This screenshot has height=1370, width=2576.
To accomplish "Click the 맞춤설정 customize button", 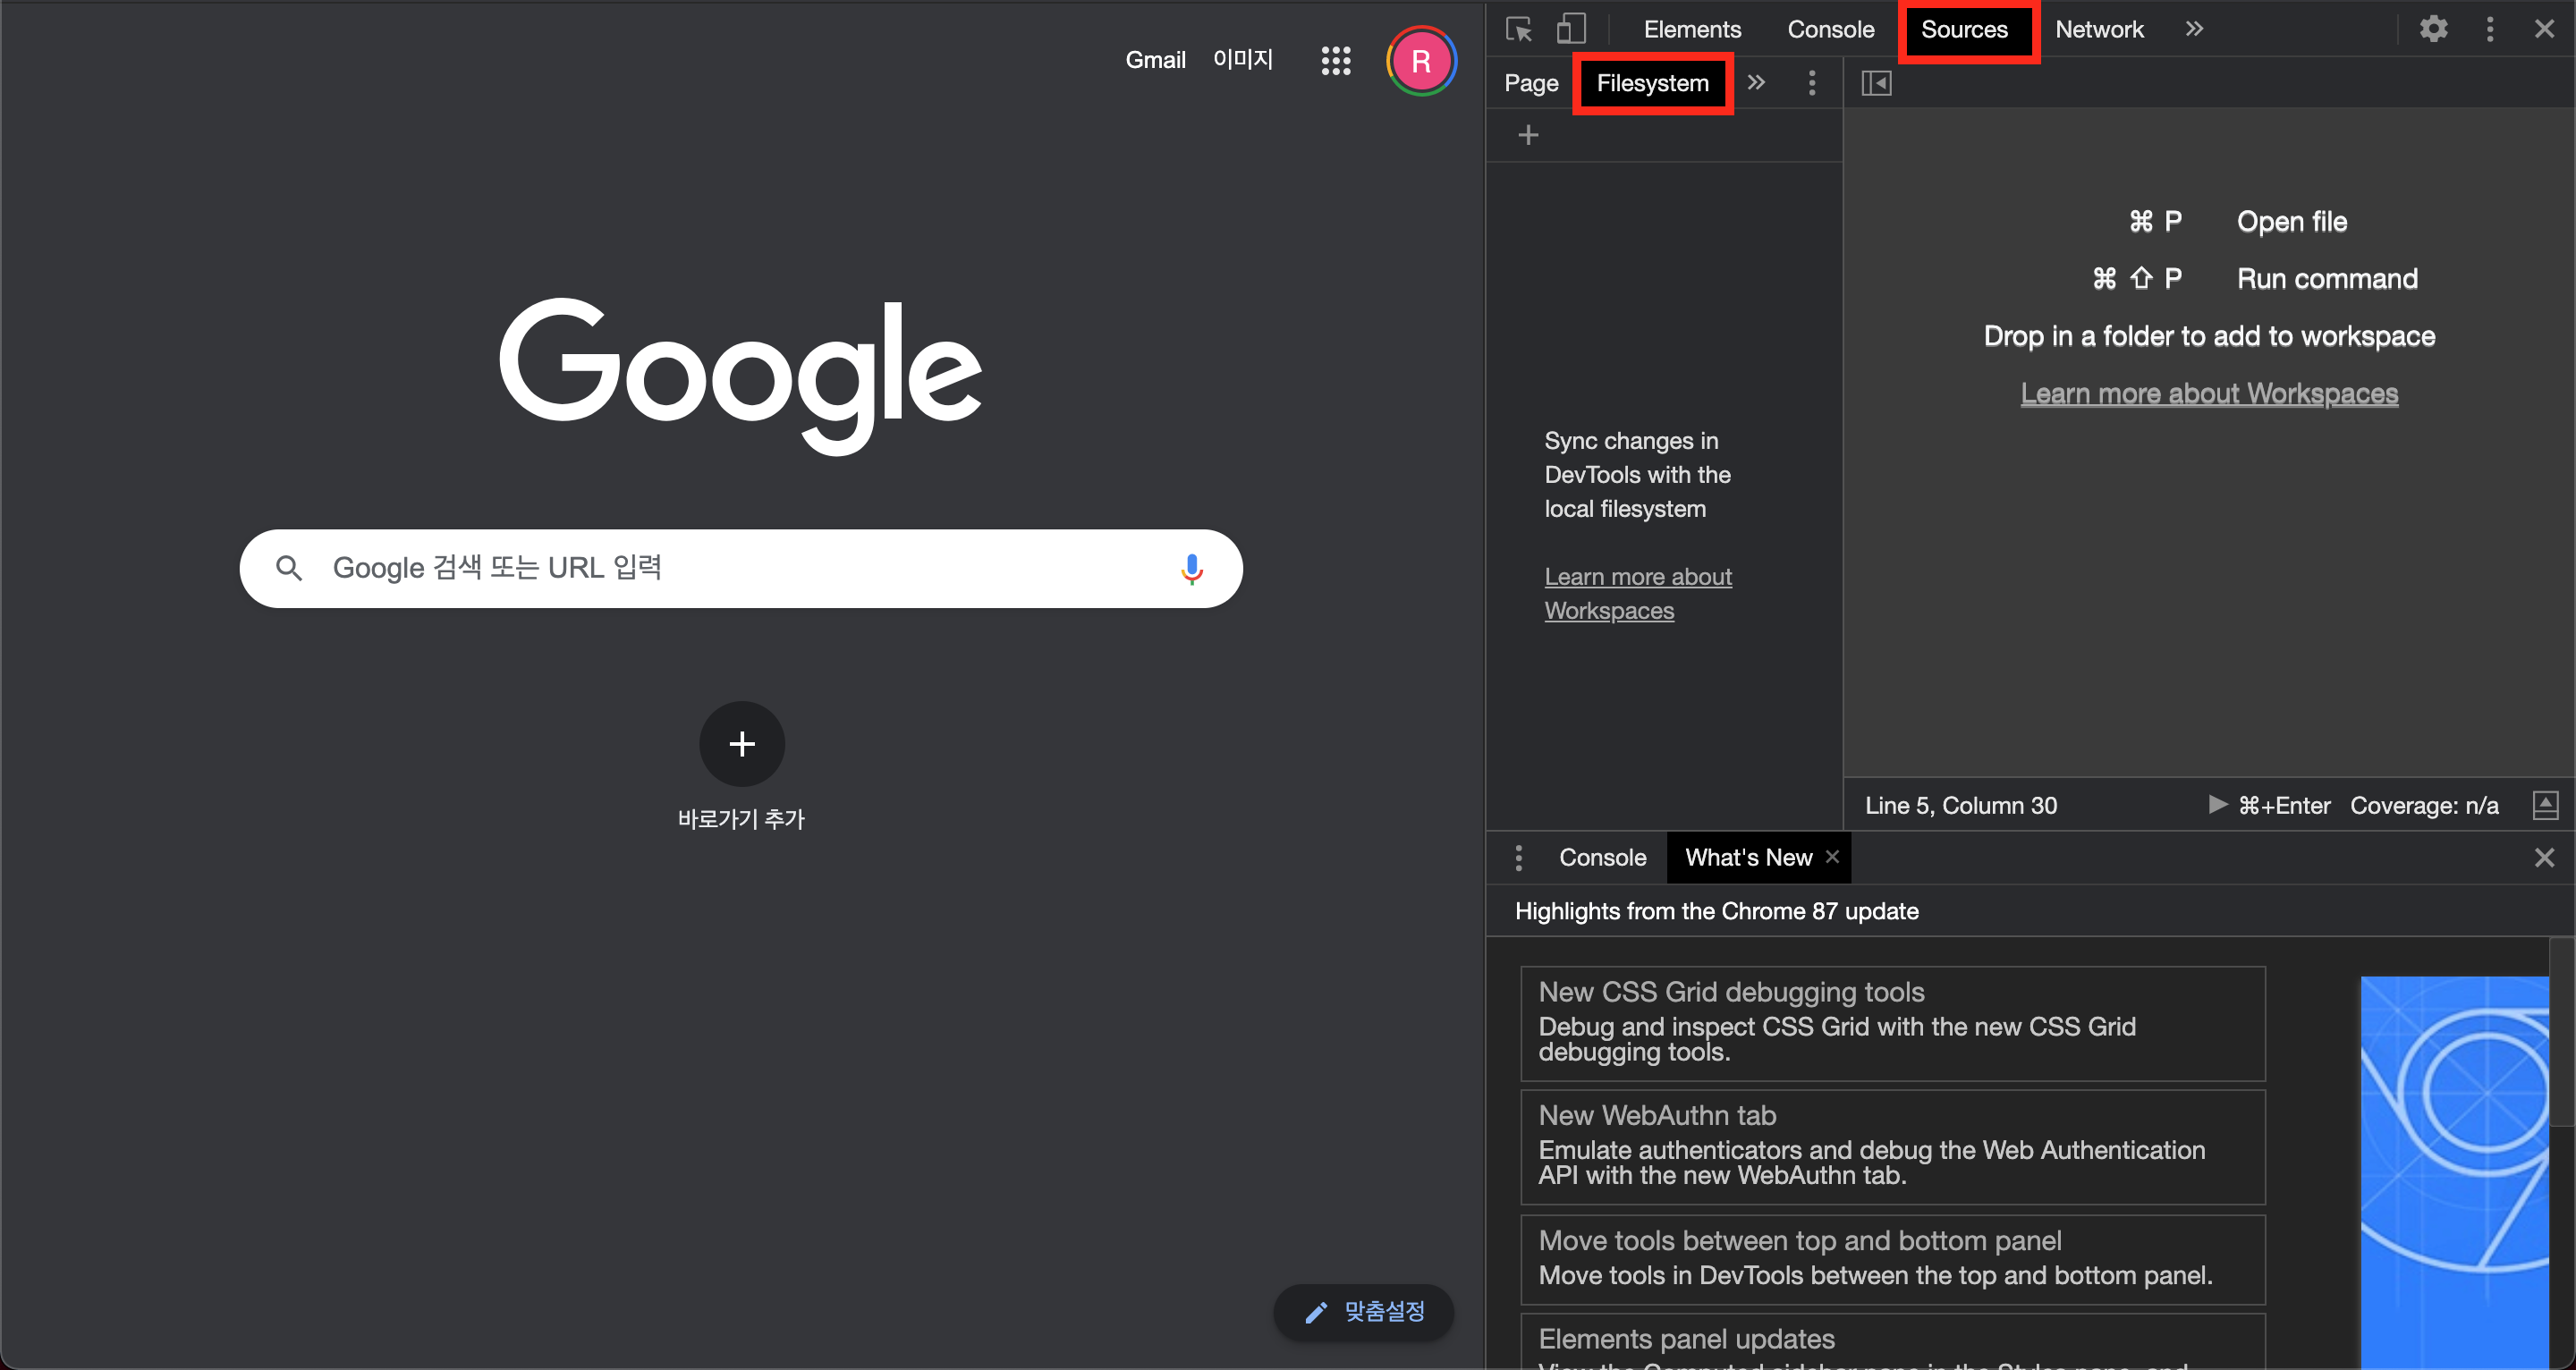I will pos(1364,1311).
